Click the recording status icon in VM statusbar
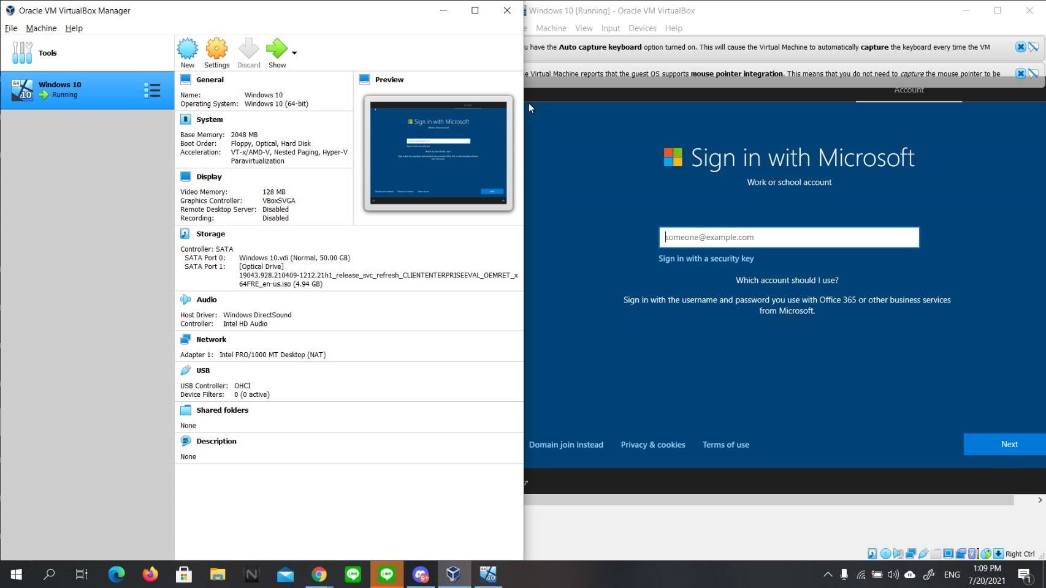1046x588 pixels. (961, 554)
